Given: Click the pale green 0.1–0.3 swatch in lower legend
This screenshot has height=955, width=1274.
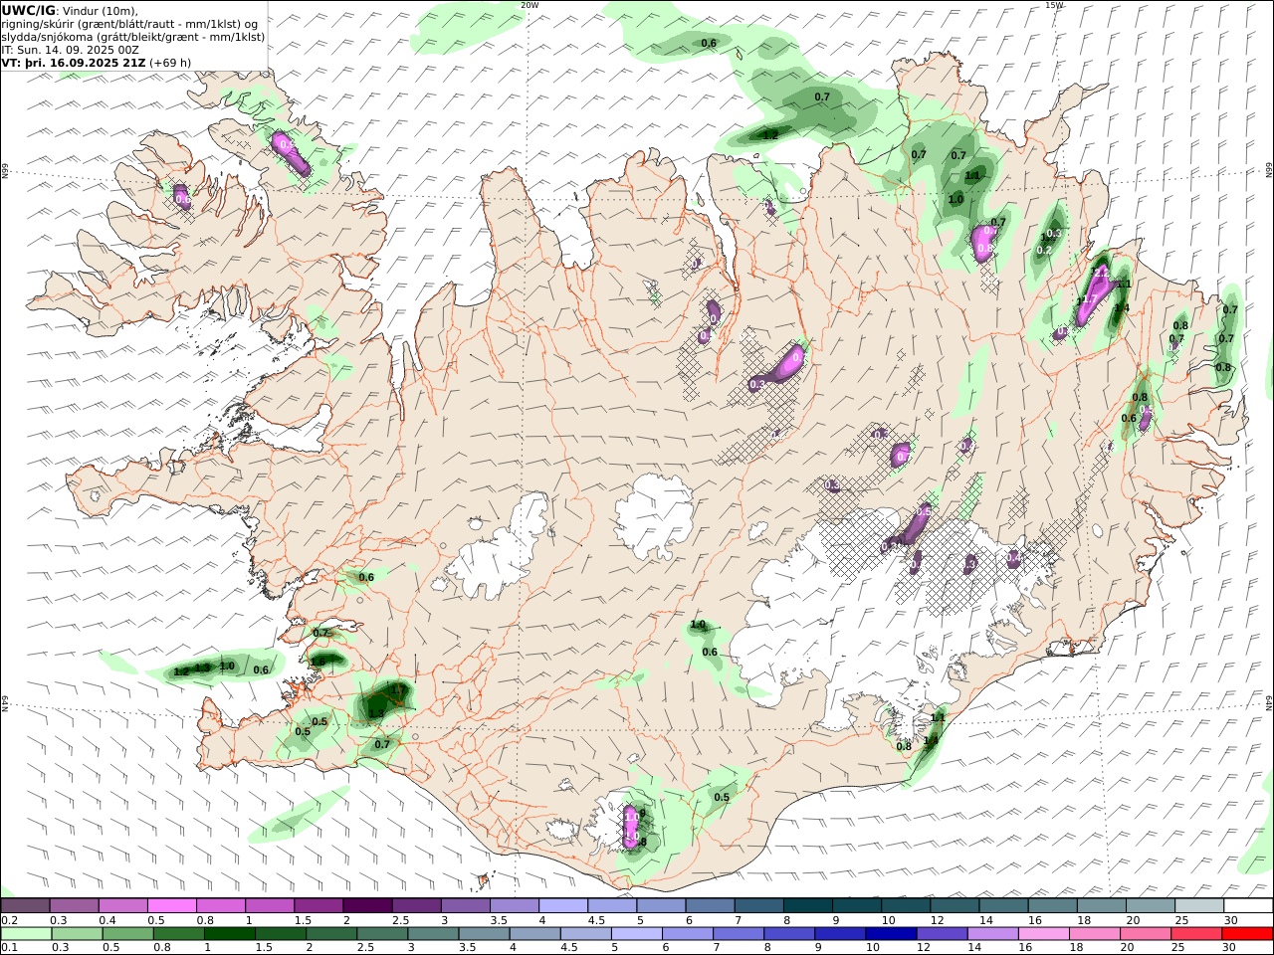Looking at the screenshot, I should click(26, 934).
